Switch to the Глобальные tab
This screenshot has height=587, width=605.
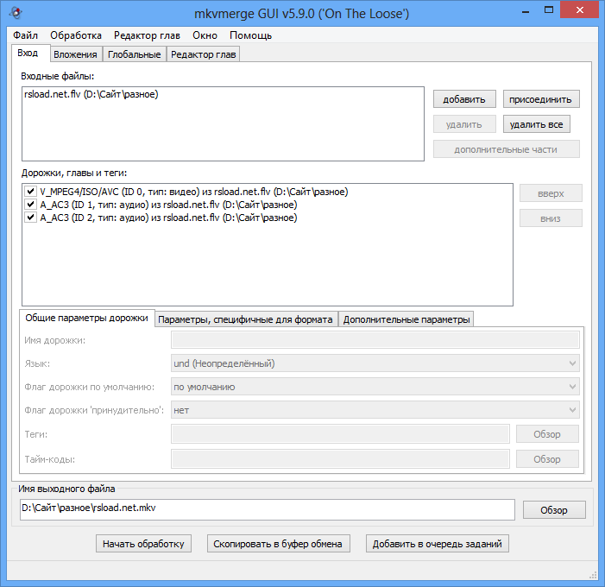[x=135, y=54]
